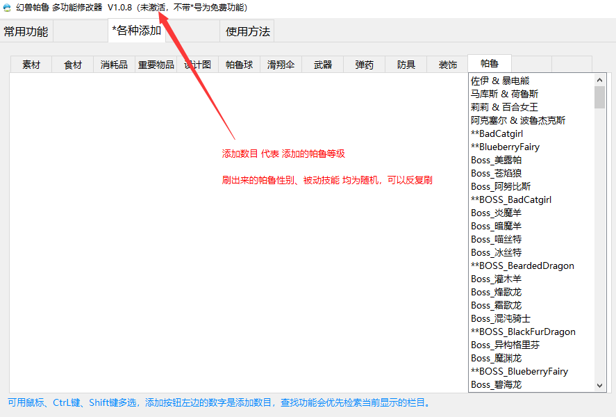Switch to the 防具 category tab
This screenshot has width=616, height=417.
[x=406, y=65]
